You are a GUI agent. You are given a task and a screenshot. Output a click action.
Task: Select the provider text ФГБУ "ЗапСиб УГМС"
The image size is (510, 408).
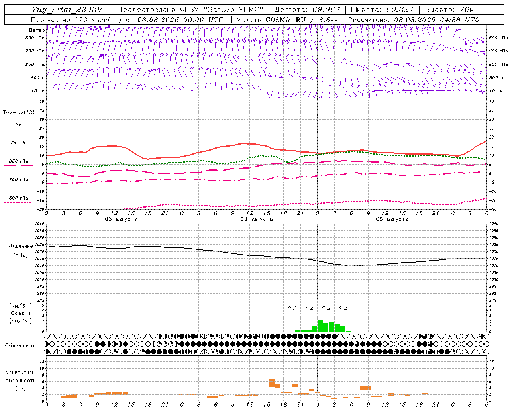[x=222, y=10]
